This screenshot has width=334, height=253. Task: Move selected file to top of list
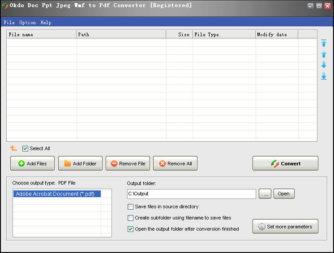pyautogui.click(x=324, y=43)
